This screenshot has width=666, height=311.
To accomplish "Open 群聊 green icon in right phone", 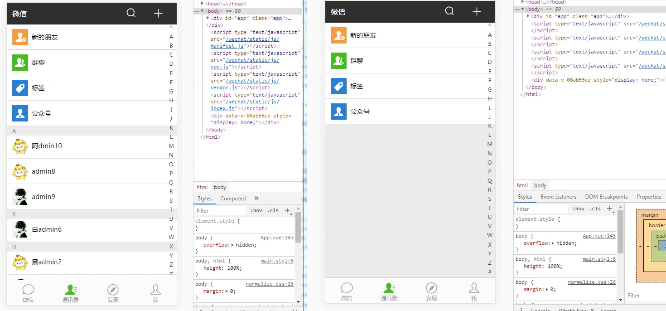I will tap(339, 61).
